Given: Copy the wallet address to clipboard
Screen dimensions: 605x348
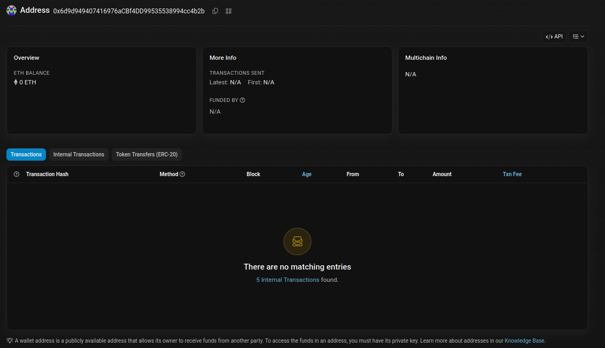Looking at the screenshot, I should [x=215, y=11].
